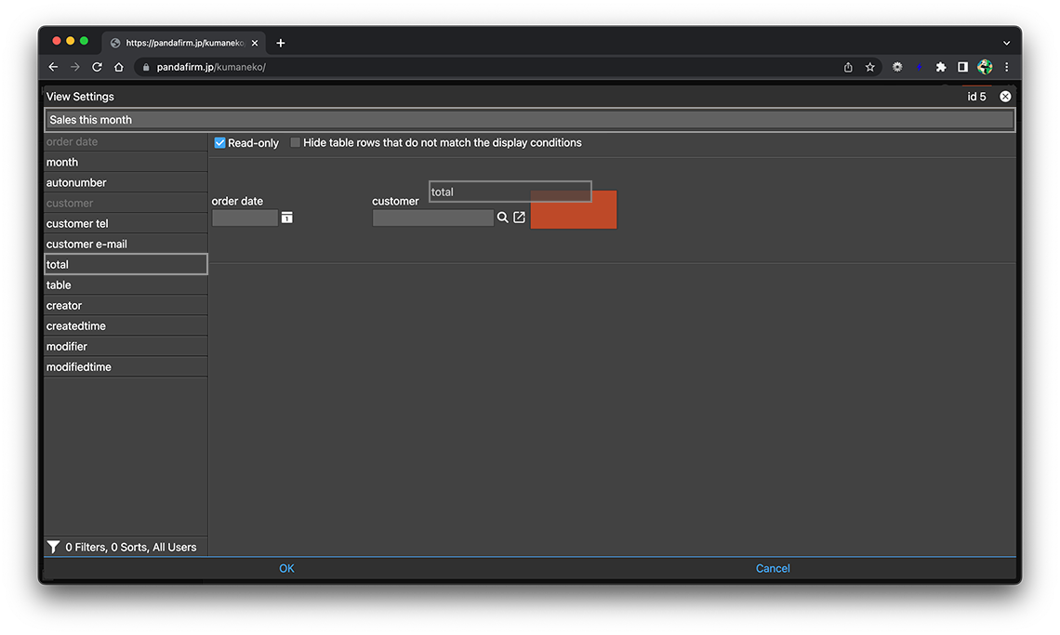Bookmark page with star icon
Screen dimensions: 1060x635
point(870,67)
